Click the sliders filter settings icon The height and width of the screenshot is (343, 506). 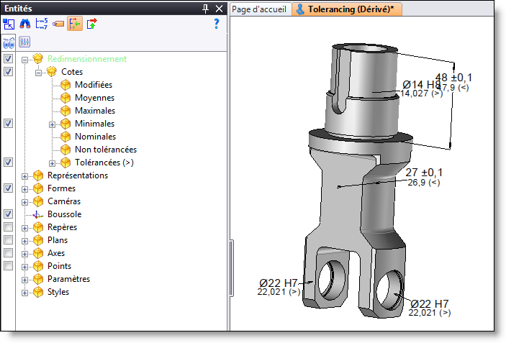tap(24, 42)
